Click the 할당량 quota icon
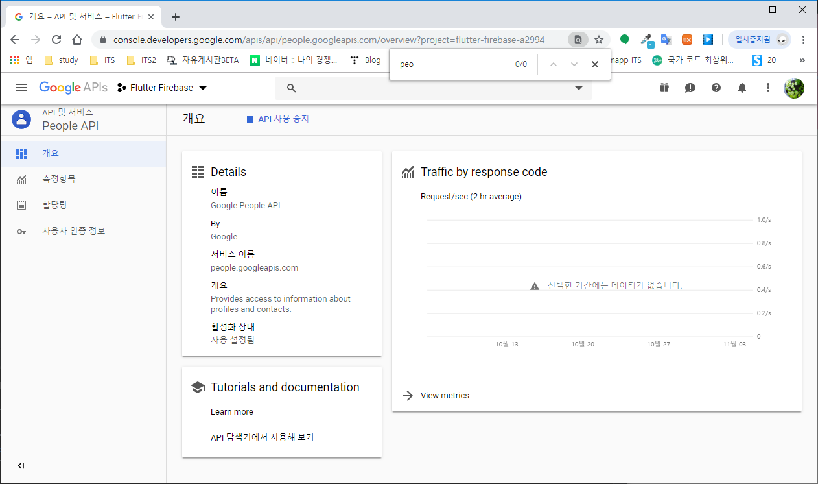The width and height of the screenshot is (818, 484). pos(21,206)
